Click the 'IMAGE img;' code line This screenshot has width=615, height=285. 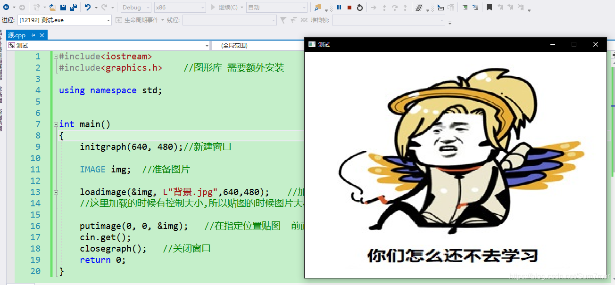pyautogui.click(x=105, y=170)
